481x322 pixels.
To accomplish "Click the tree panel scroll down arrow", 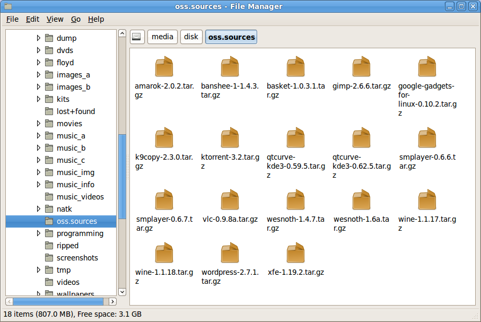I will pyautogui.click(x=122, y=292).
